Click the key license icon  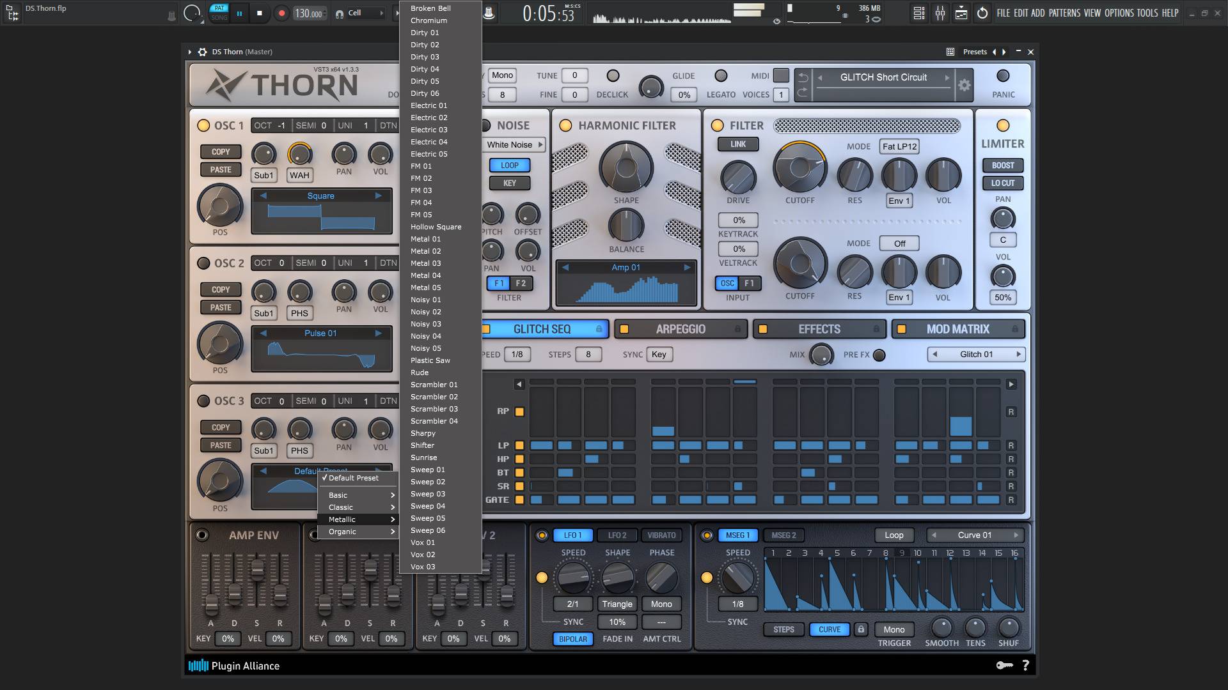(x=1004, y=665)
